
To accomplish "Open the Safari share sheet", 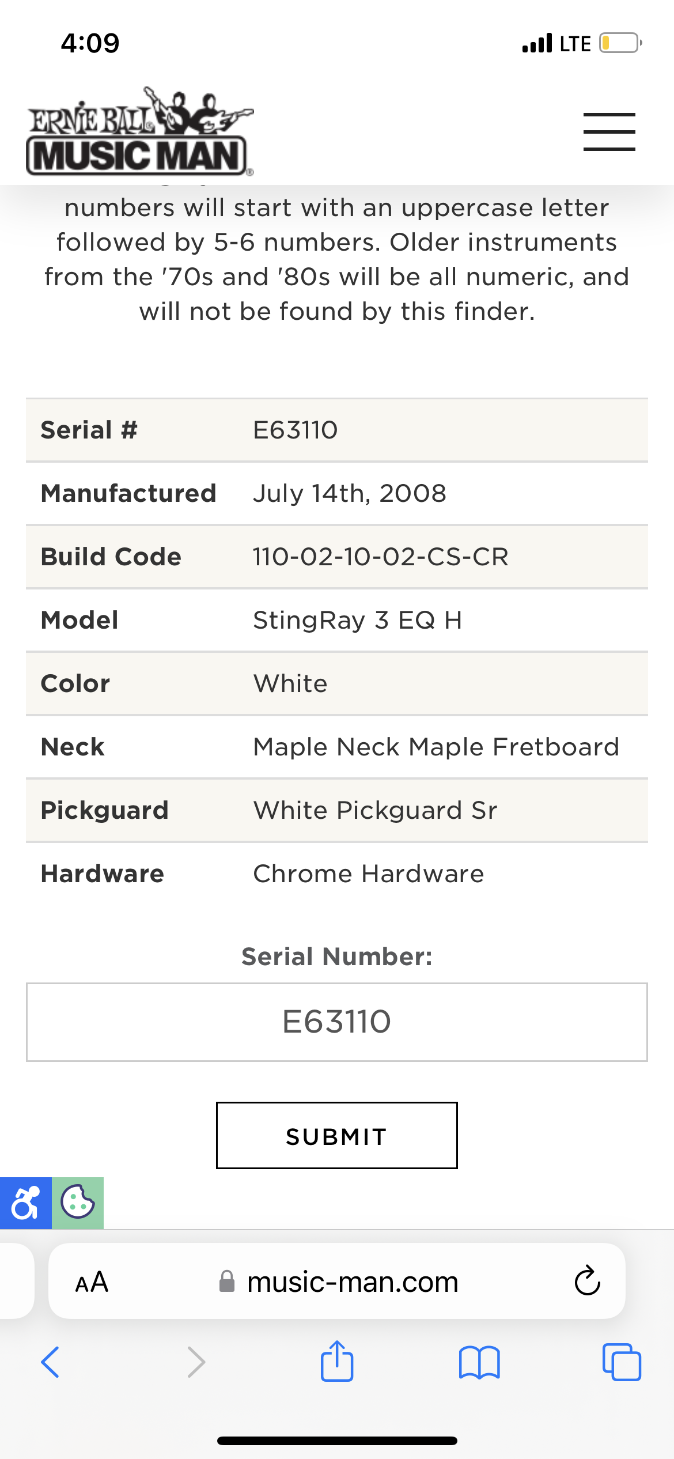I will click(337, 1361).
